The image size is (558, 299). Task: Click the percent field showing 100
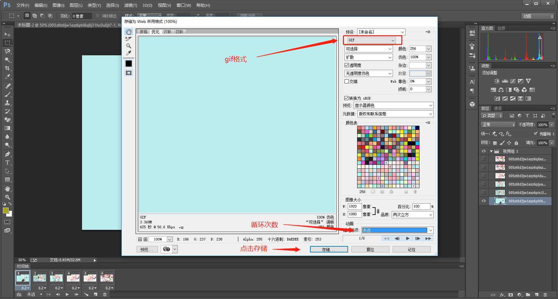click(421, 207)
